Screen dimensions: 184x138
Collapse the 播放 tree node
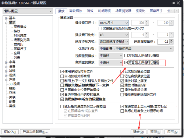[x=6, y=23]
